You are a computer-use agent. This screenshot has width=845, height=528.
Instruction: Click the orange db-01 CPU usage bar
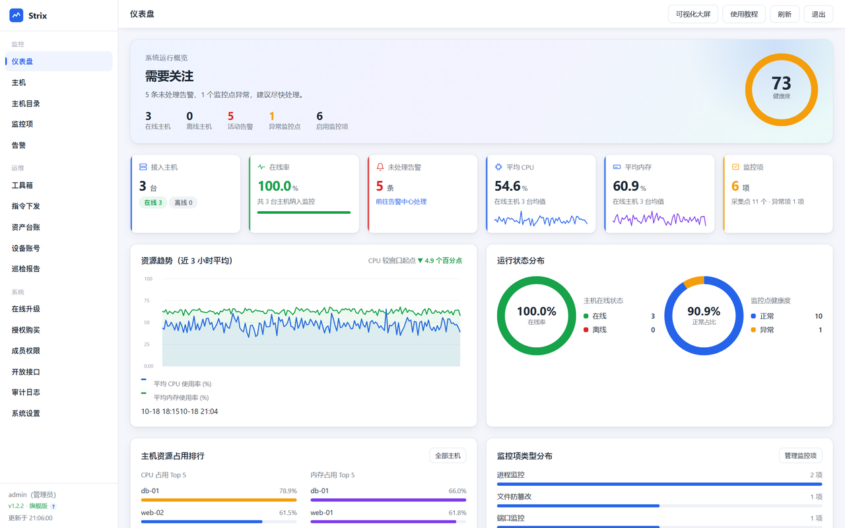[219, 500]
